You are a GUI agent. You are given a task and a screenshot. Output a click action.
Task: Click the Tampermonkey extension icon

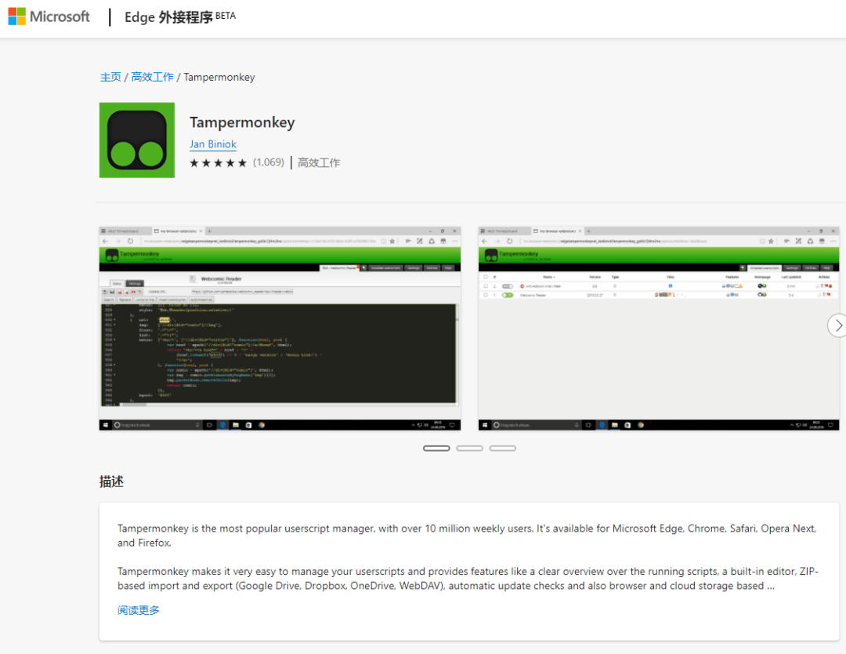(x=137, y=140)
